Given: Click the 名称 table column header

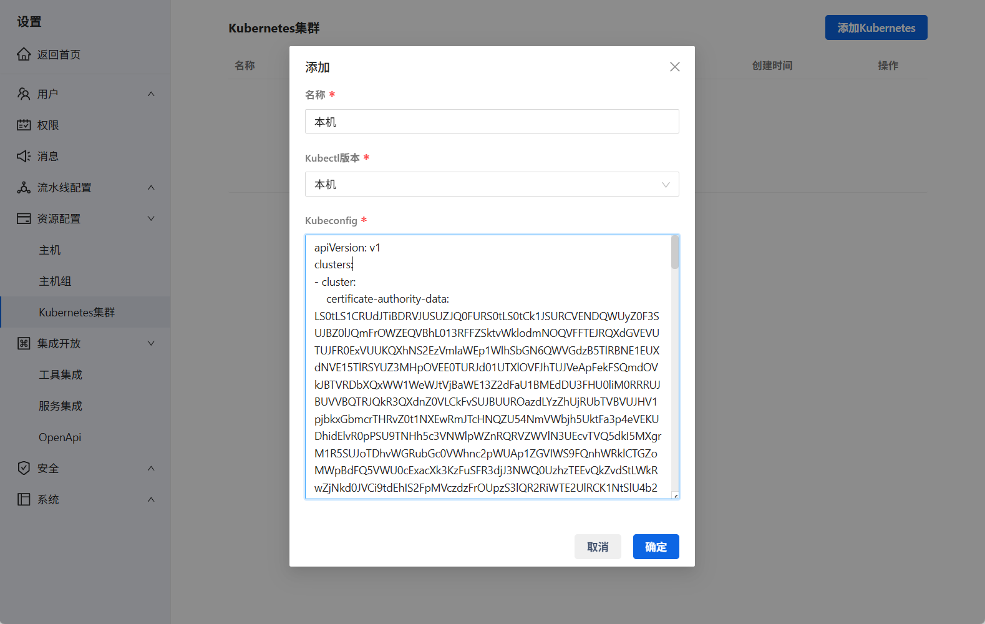Looking at the screenshot, I should (245, 66).
